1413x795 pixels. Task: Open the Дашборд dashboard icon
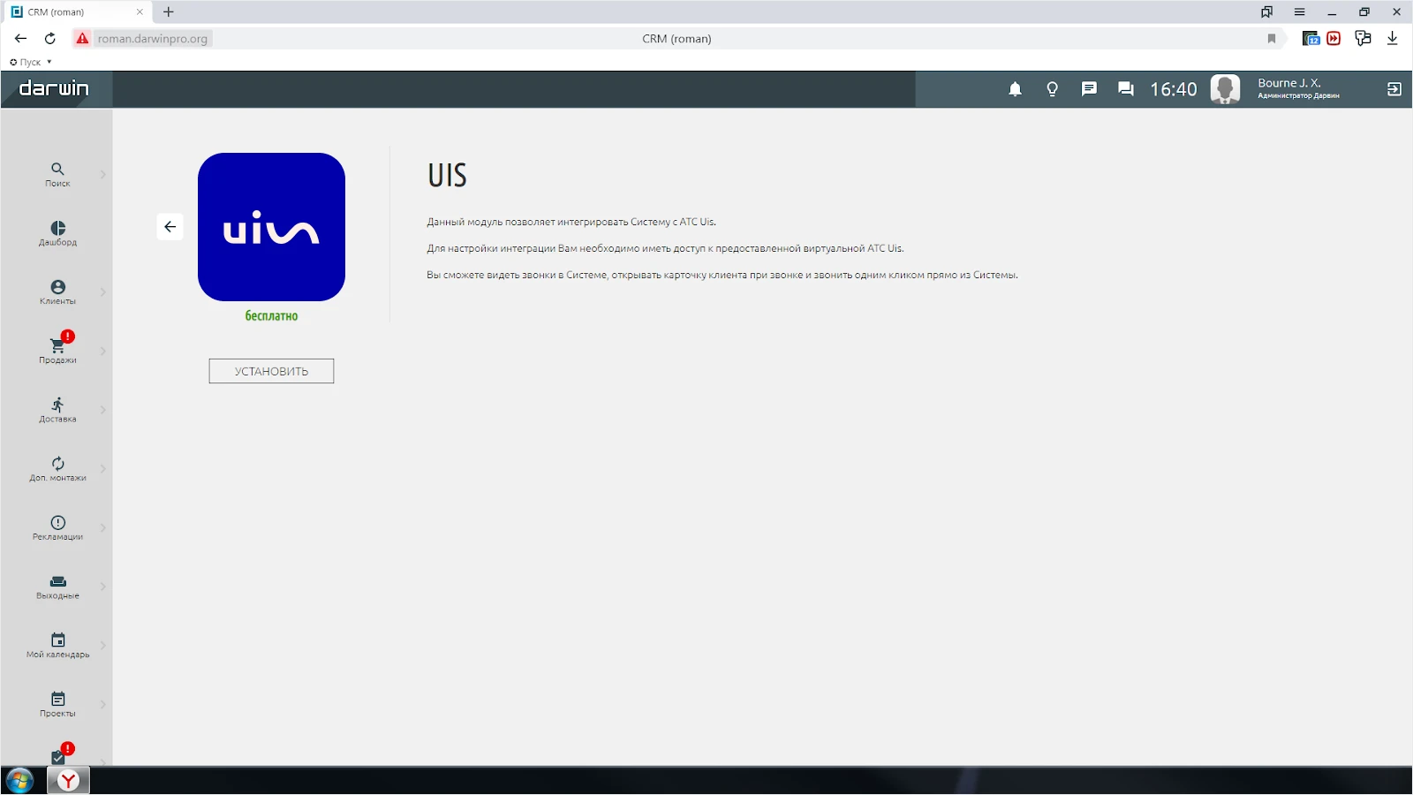57,228
